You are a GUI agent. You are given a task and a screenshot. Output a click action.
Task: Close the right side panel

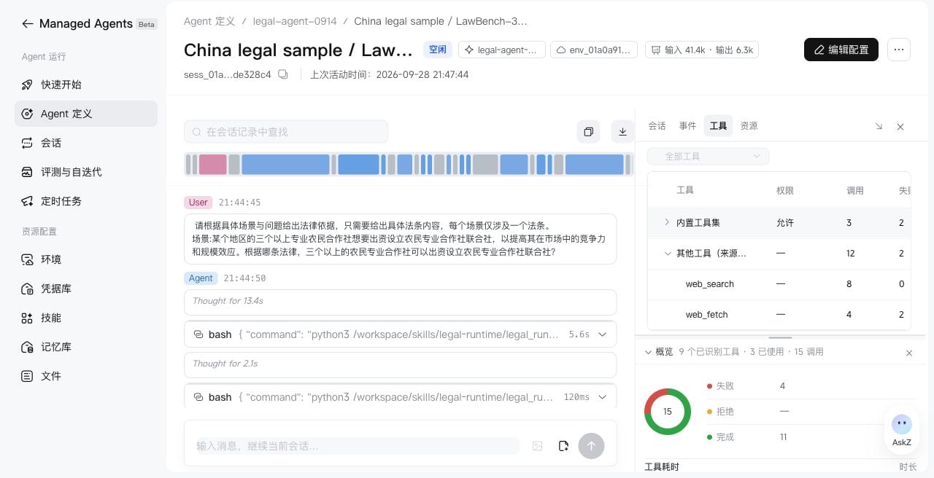(x=900, y=127)
